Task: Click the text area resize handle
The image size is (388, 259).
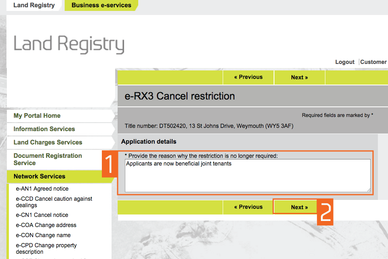Action: point(368,189)
